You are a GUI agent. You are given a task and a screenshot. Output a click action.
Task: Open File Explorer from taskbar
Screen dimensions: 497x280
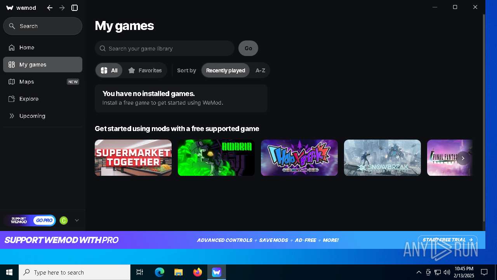[178, 272]
